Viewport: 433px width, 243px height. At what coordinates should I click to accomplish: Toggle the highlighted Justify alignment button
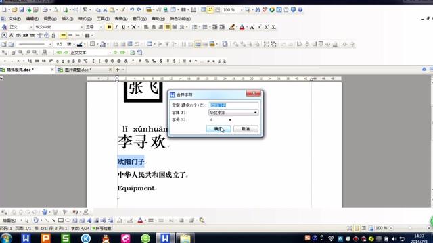coord(167,27)
